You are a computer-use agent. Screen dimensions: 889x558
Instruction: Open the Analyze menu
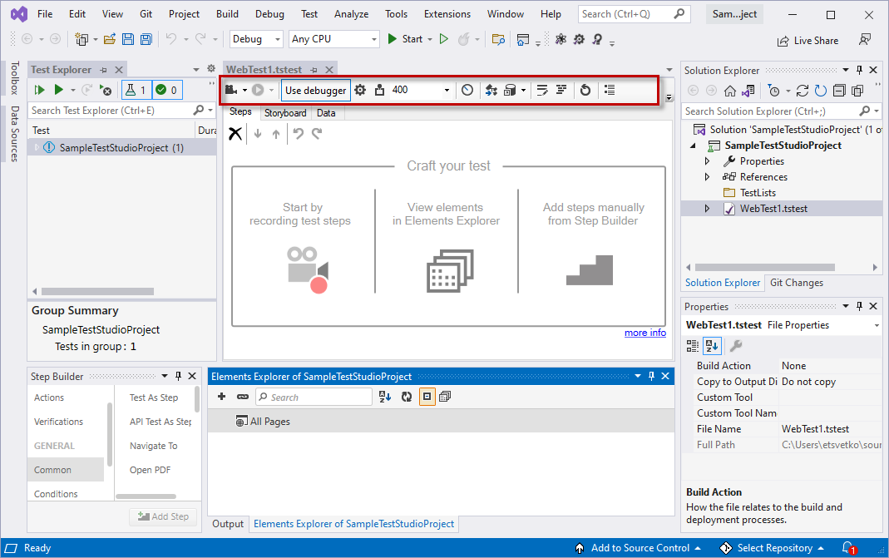tap(351, 14)
